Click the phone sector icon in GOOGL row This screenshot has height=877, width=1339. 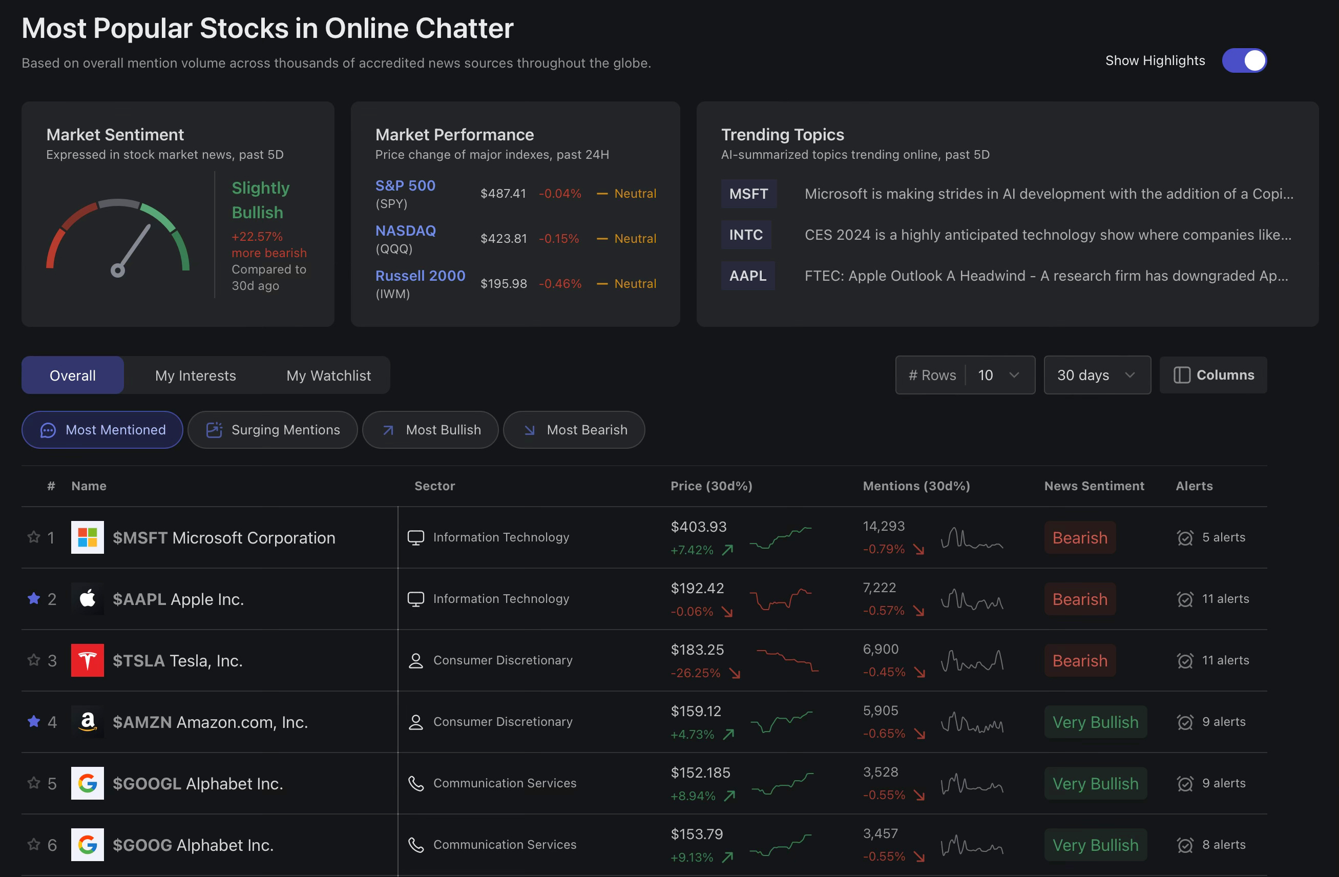pyautogui.click(x=416, y=784)
